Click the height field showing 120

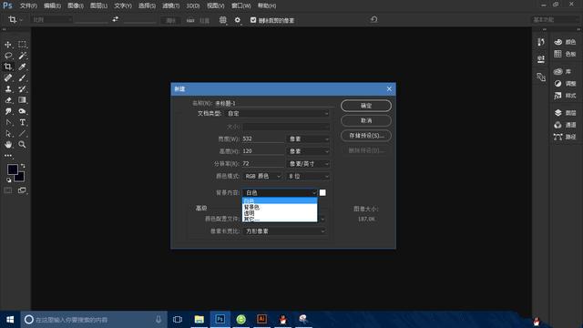point(263,151)
